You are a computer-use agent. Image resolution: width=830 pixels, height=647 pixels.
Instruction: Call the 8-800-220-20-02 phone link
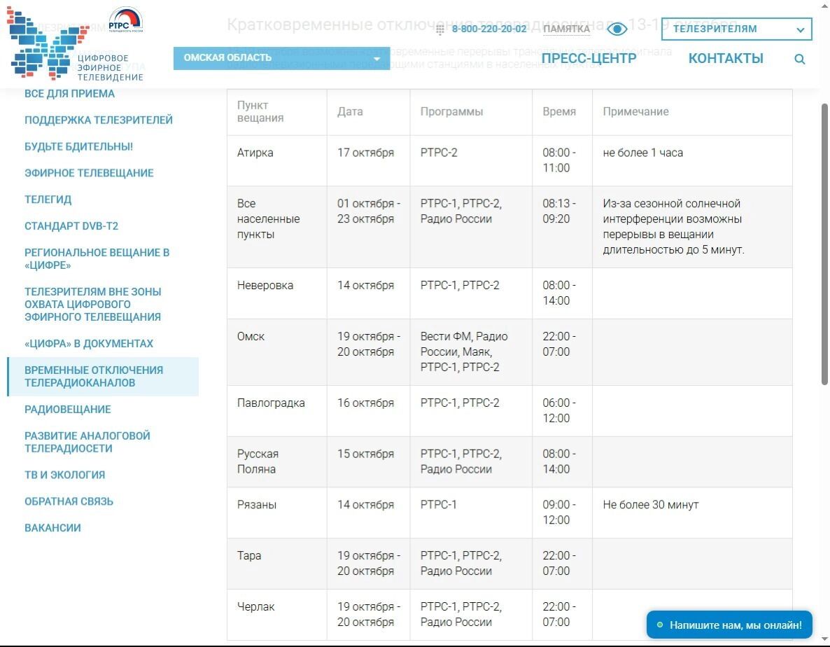tap(488, 29)
